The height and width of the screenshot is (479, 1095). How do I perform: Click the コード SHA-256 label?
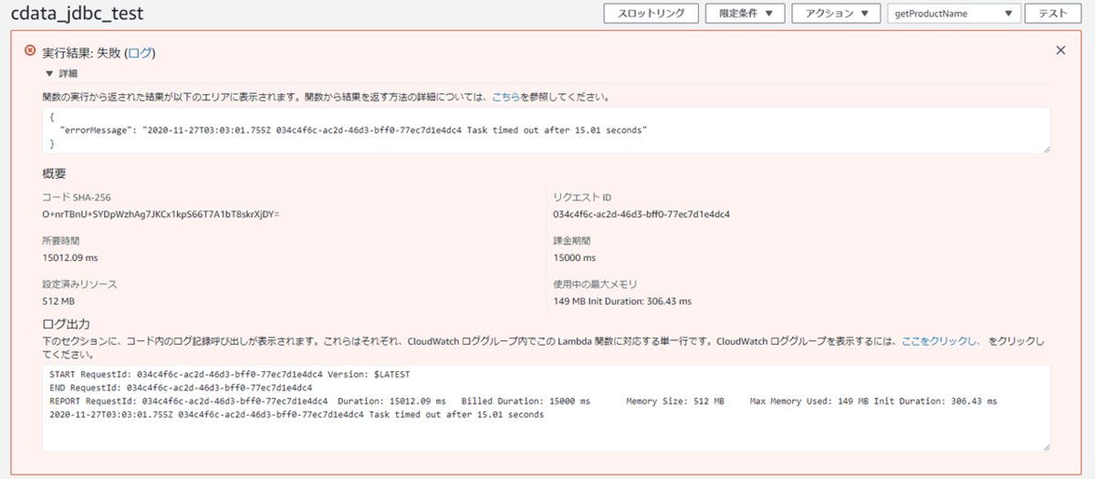tap(77, 197)
